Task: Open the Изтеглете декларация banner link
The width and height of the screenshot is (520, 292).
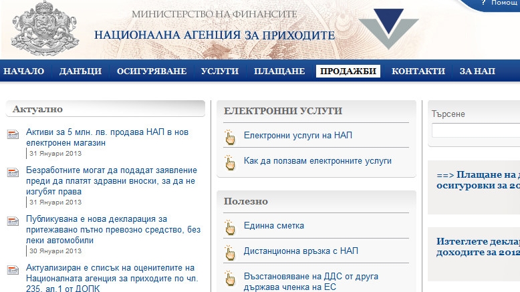Action: pyautogui.click(x=478, y=247)
